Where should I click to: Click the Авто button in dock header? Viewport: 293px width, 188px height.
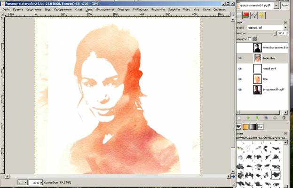284,6
